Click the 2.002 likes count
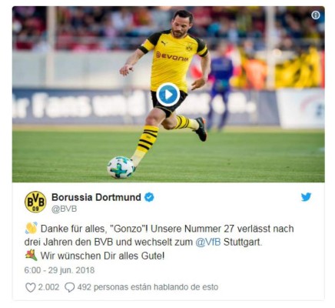This screenshot has height=308, width=335. pyautogui.click(x=48, y=287)
